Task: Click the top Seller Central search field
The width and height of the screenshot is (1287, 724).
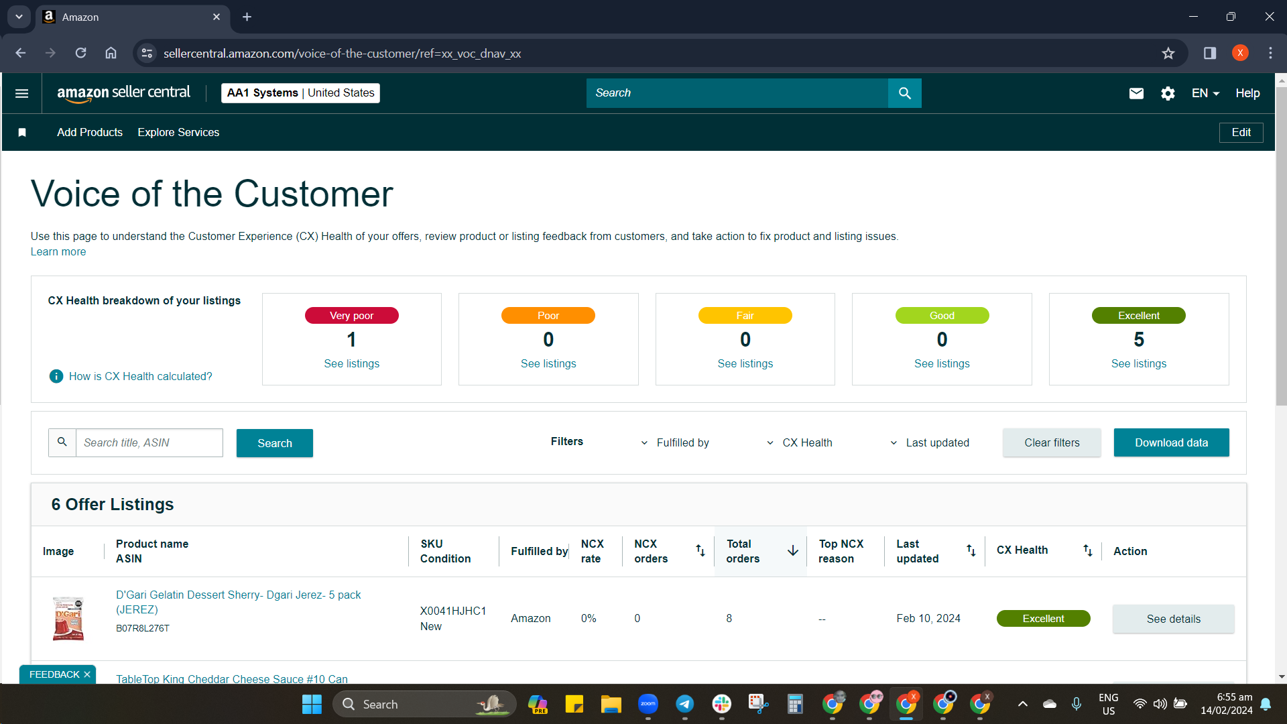Action: pos(737,93)
